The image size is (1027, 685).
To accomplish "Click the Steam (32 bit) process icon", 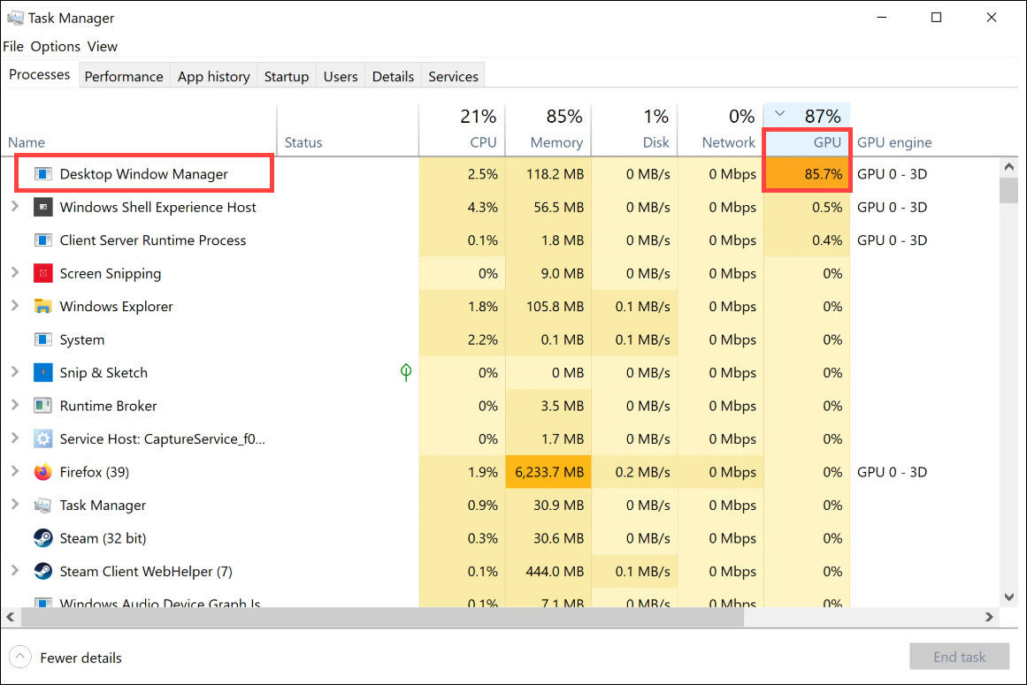I will coord(43,537).
